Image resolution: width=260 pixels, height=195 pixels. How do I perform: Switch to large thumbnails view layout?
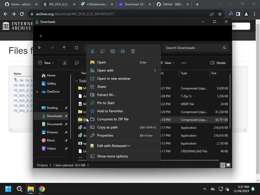[x=228, y=165]
